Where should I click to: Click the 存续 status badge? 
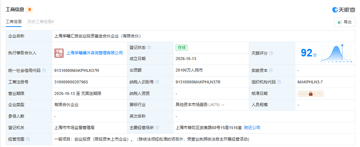(182, 47)
